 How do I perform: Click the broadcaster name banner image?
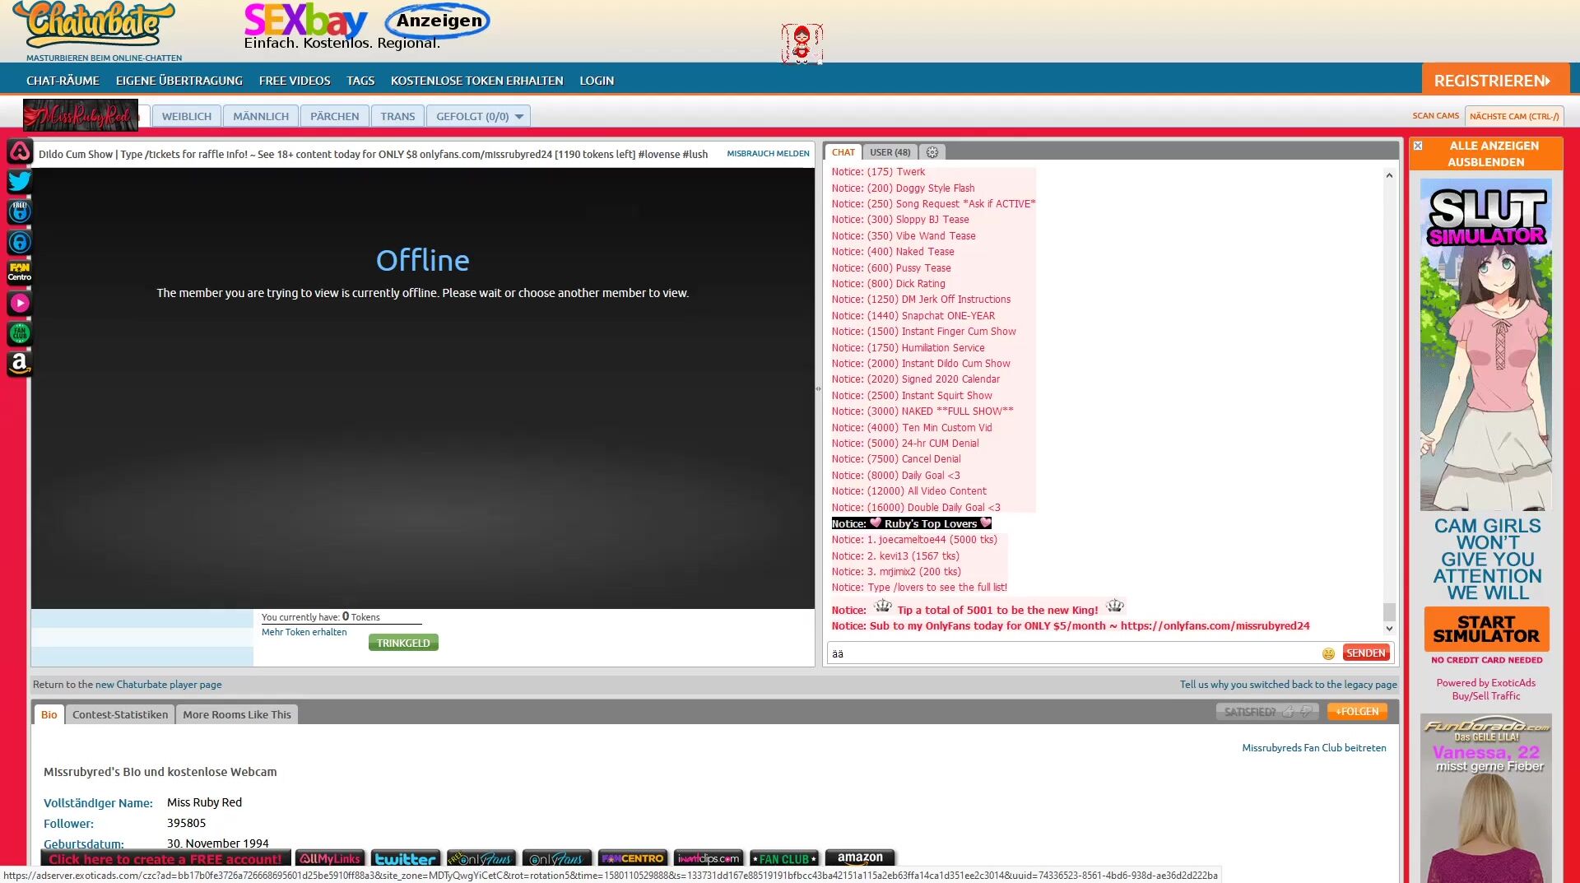click(81, 115)
